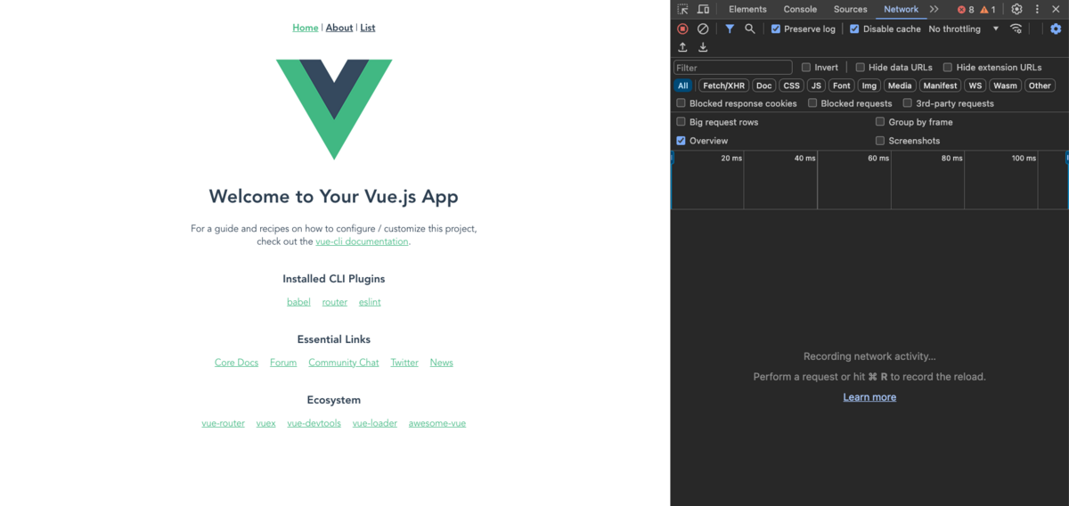Show the 8 errors indicator
1069x506 pixels.
click(x=966, y=10)
